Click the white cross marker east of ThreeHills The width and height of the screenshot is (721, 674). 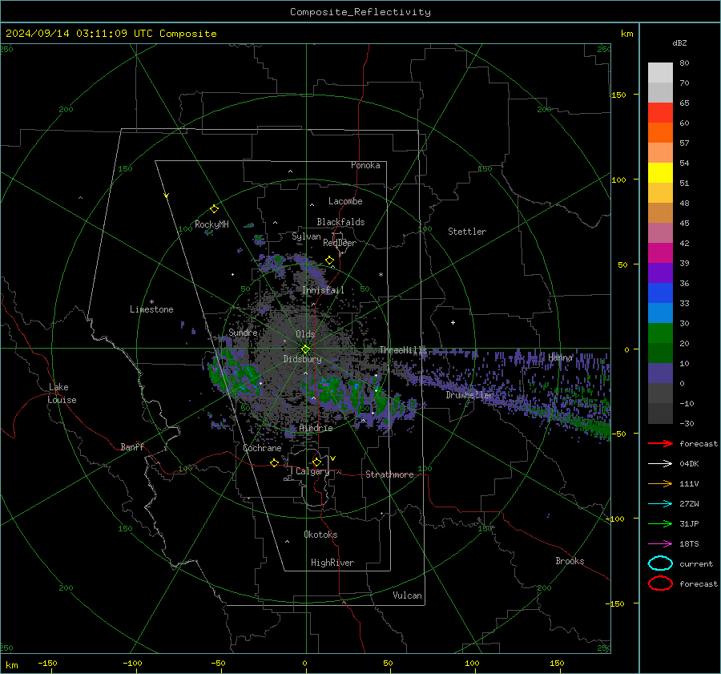click(453, 322)
